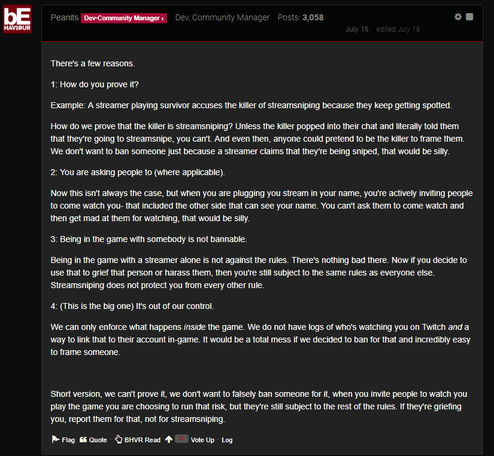The height and width of the screenshot is (456, 494).
Task: Click the Posts: 3,058 count
Action: [x=301, y=17]
